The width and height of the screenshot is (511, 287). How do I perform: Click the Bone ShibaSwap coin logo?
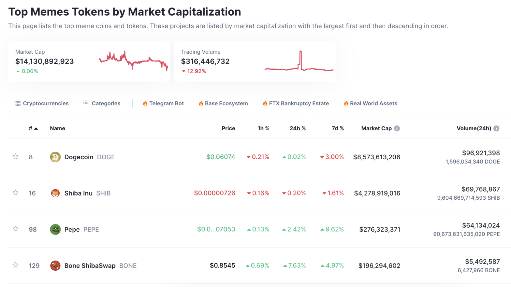pyautogui.click(x=55, y=265)
